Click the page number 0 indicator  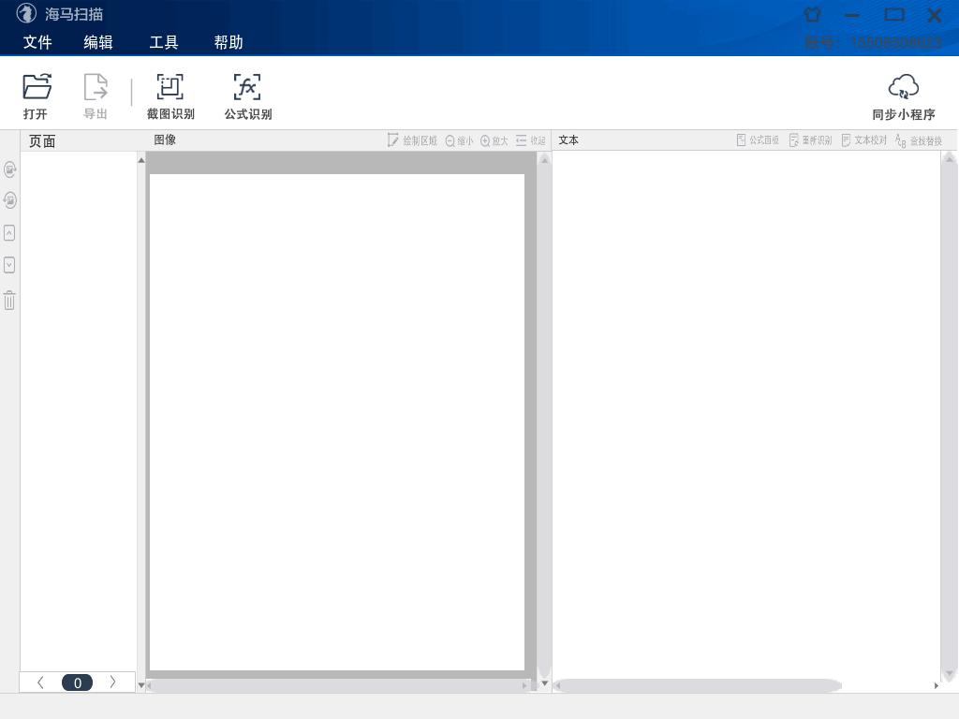(x=77, y=682)
